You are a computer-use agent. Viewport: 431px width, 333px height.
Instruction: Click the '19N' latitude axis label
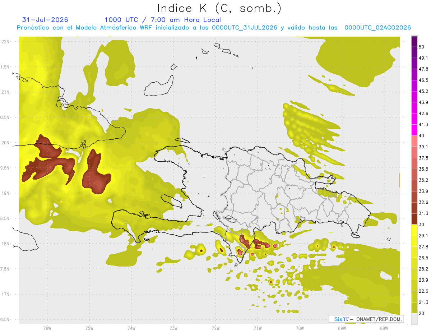point(6,193)
